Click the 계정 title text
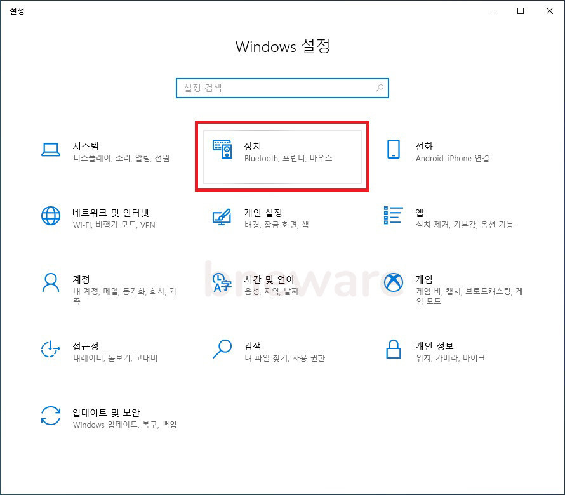Image resolution: width=565 pixels, height=495 pixels. (x=81, y=279)
